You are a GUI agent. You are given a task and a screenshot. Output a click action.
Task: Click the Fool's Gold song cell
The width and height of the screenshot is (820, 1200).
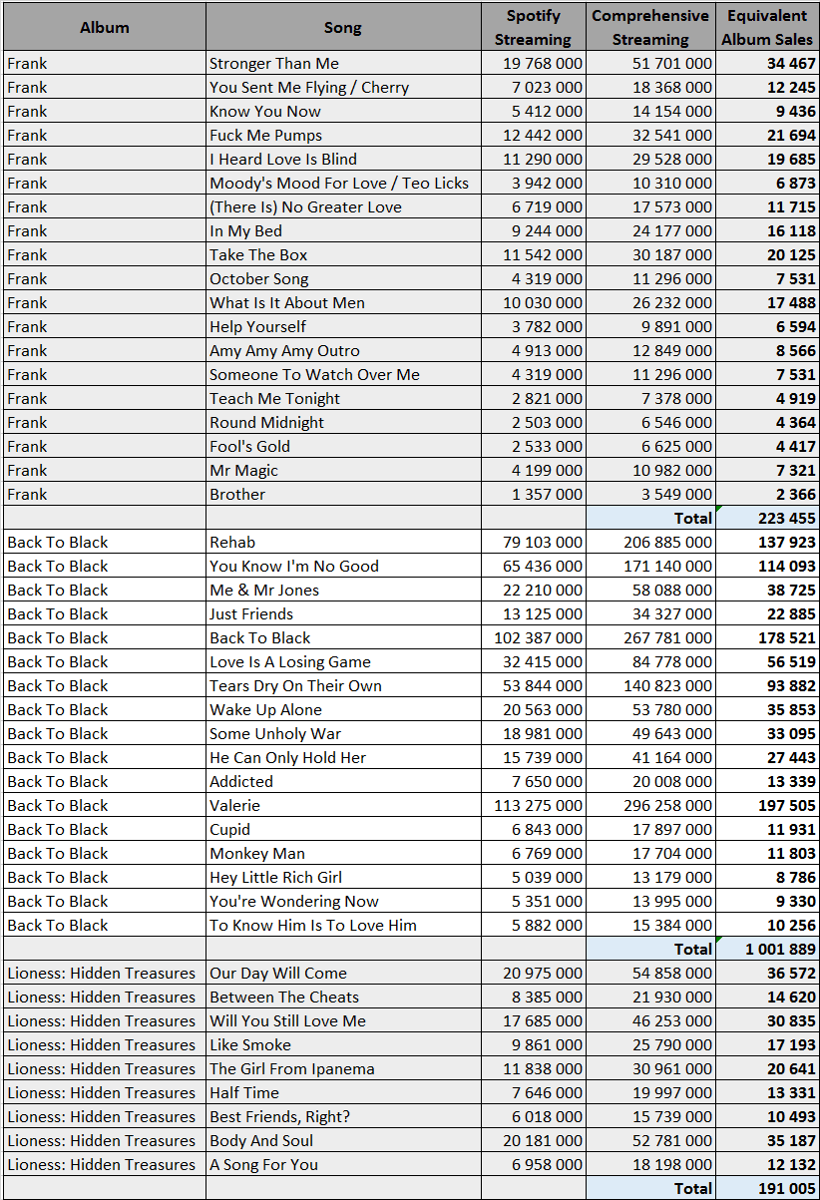[x=343, y=446]
